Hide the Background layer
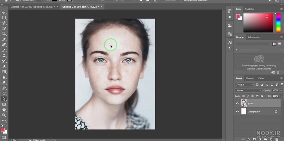Image resolution: width=284 pixels, height=141 pixels. 237,111
